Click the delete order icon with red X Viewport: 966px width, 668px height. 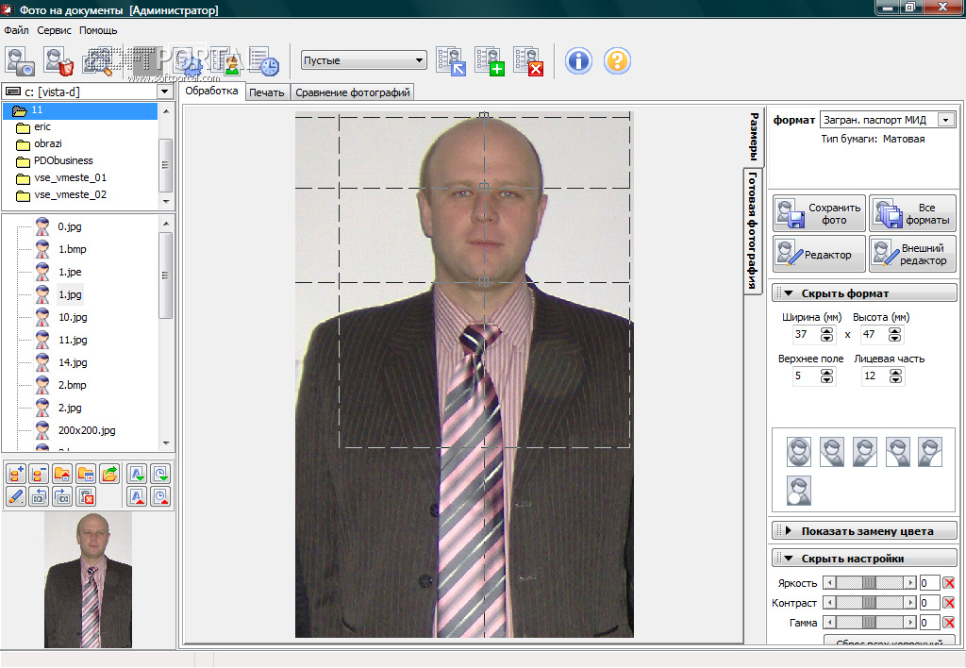tap(528, 61)
